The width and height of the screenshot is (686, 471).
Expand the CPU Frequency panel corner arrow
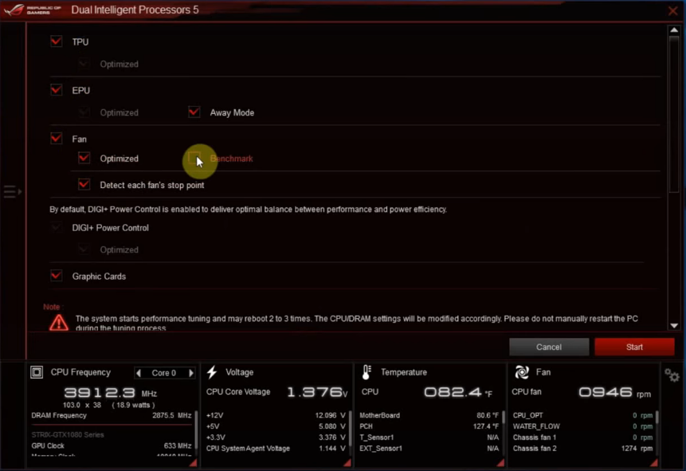coord(193,463)
